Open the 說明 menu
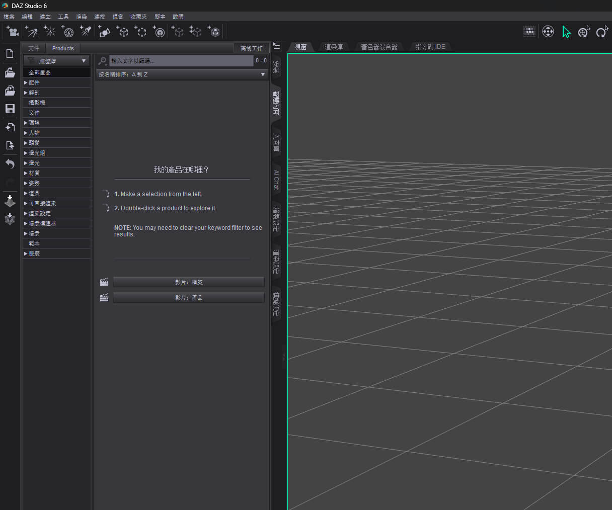This screenshot has height=510, width=612. click(x=178, y=17)
